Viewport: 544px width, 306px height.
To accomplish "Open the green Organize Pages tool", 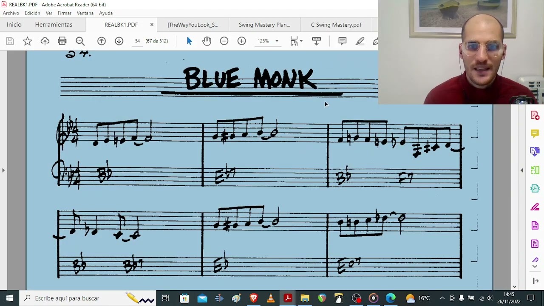I will click(535, 170).
